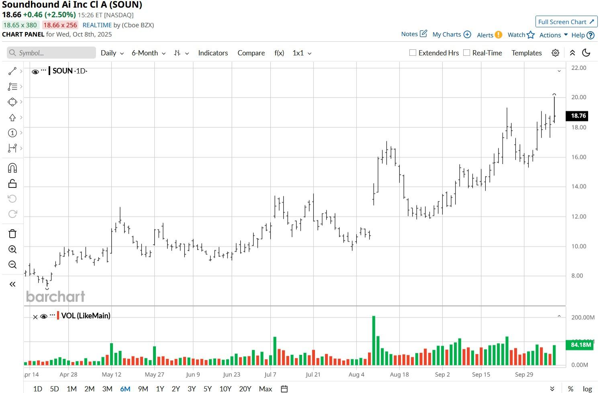Toggle percent scale on the price axis
Image resolution: width=599 pixels, height=393 pixels.
pos(570,389)
